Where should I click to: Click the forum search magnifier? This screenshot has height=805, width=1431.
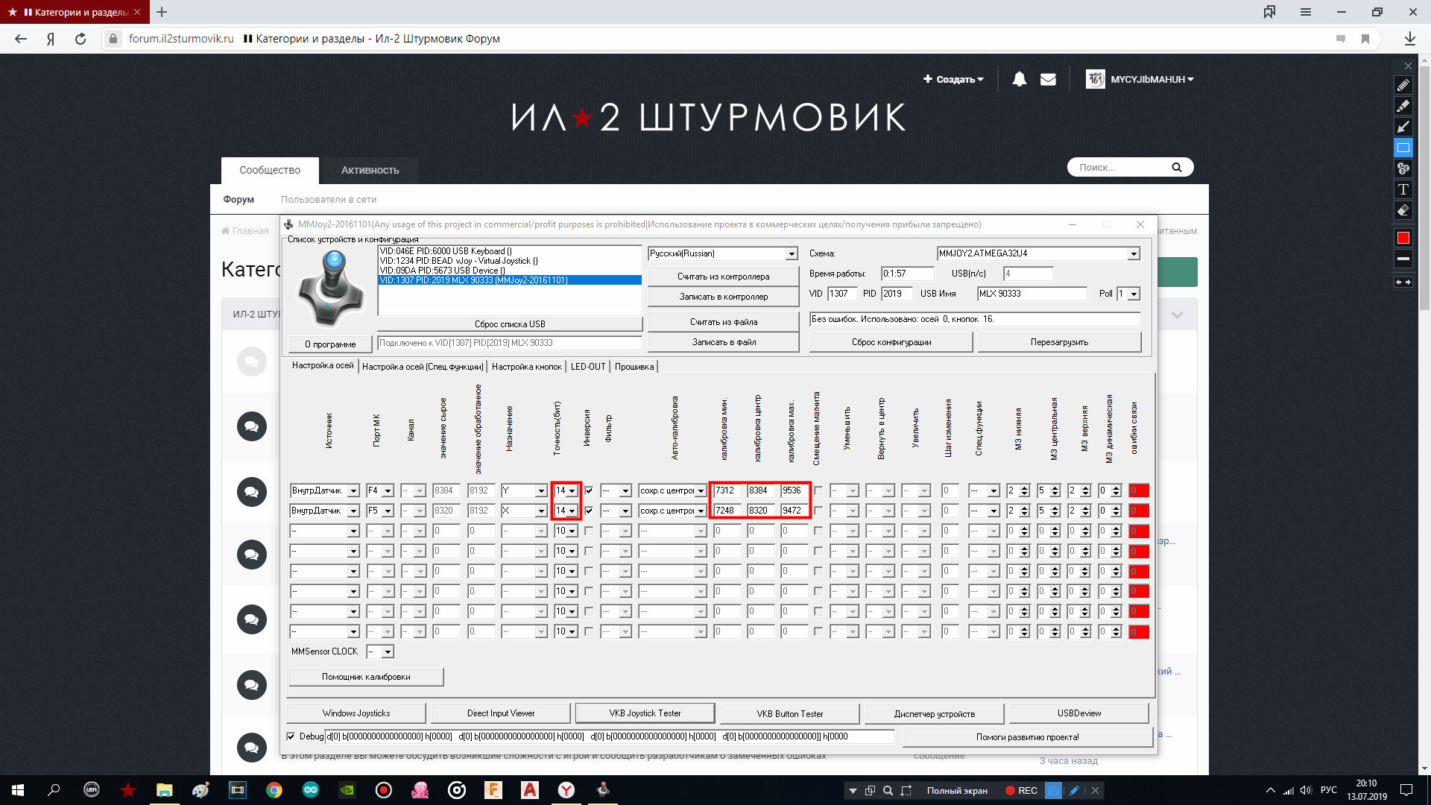[x=1176, y=167]
